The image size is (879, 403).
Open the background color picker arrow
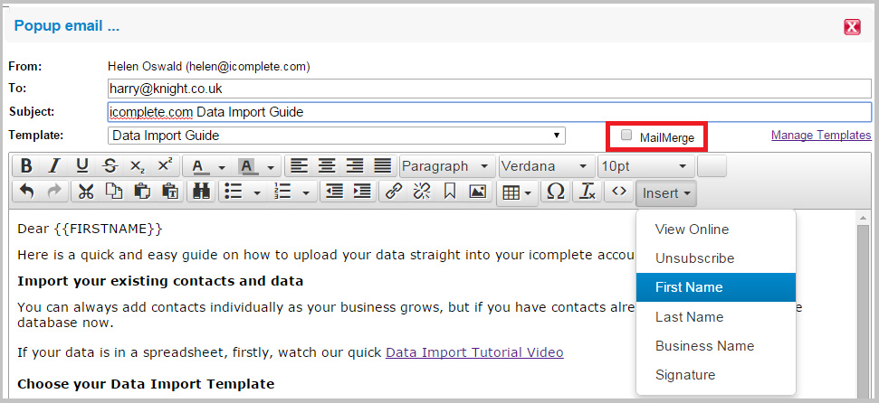point(271,167)
